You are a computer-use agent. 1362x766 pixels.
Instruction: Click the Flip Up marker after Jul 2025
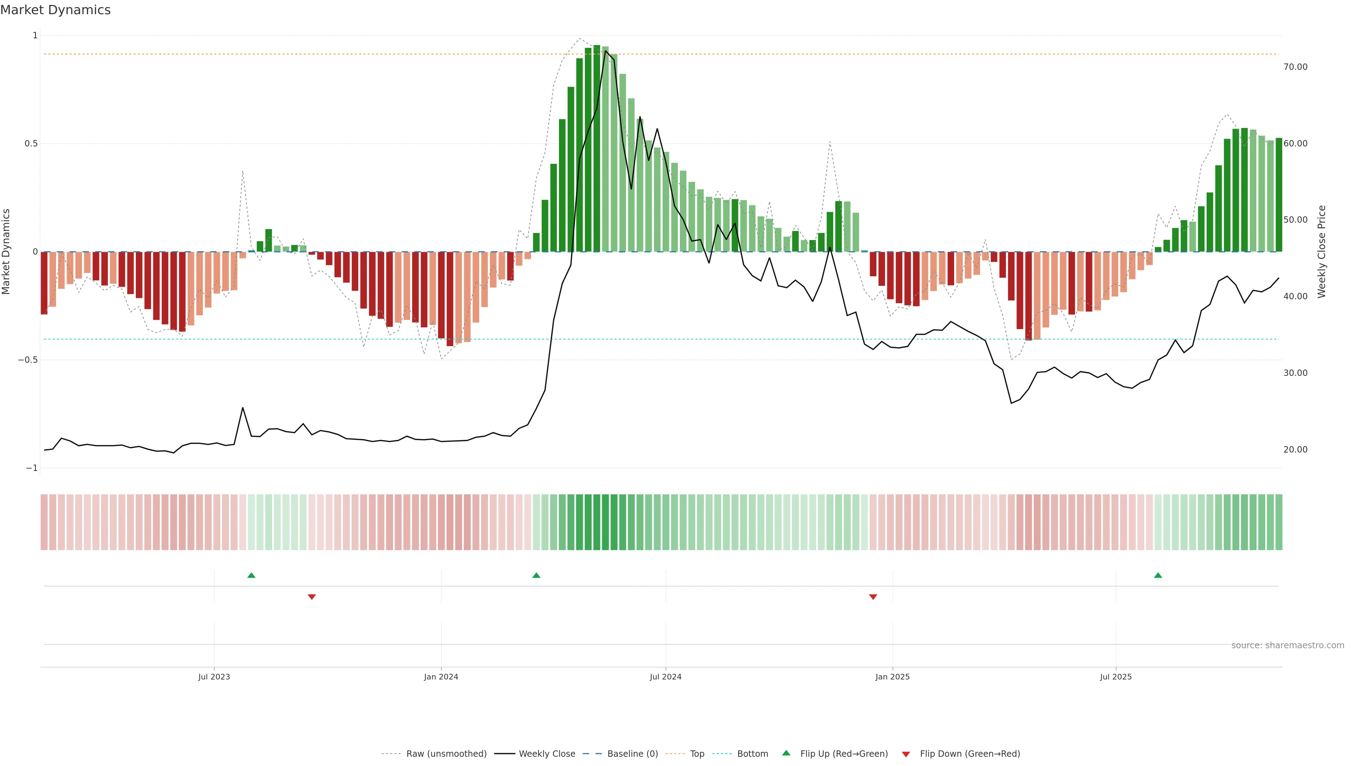coord(1158,575)
